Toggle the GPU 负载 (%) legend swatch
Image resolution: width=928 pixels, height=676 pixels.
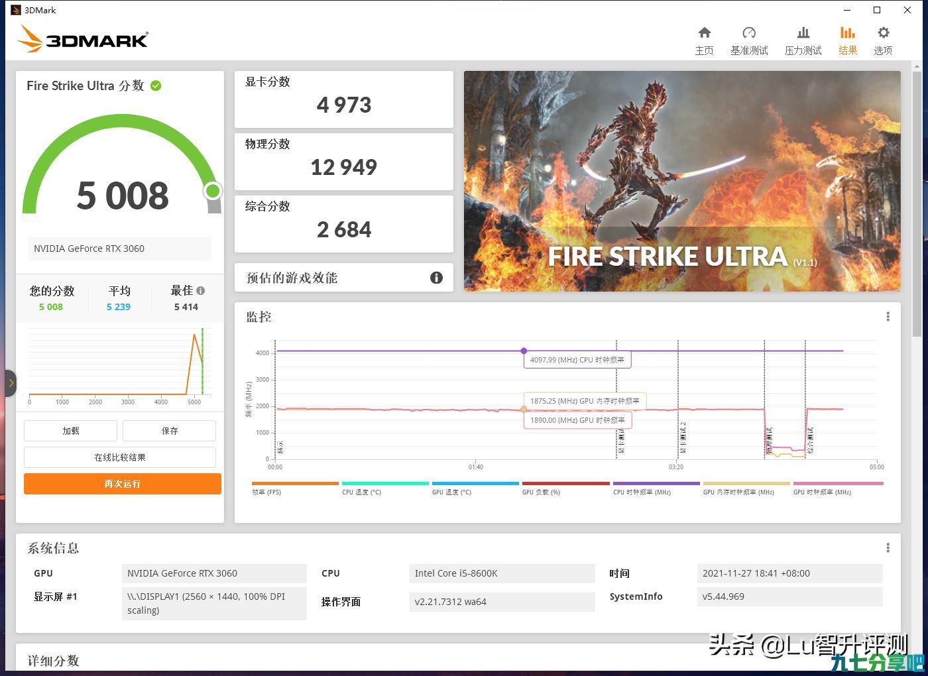pos(565,484)
